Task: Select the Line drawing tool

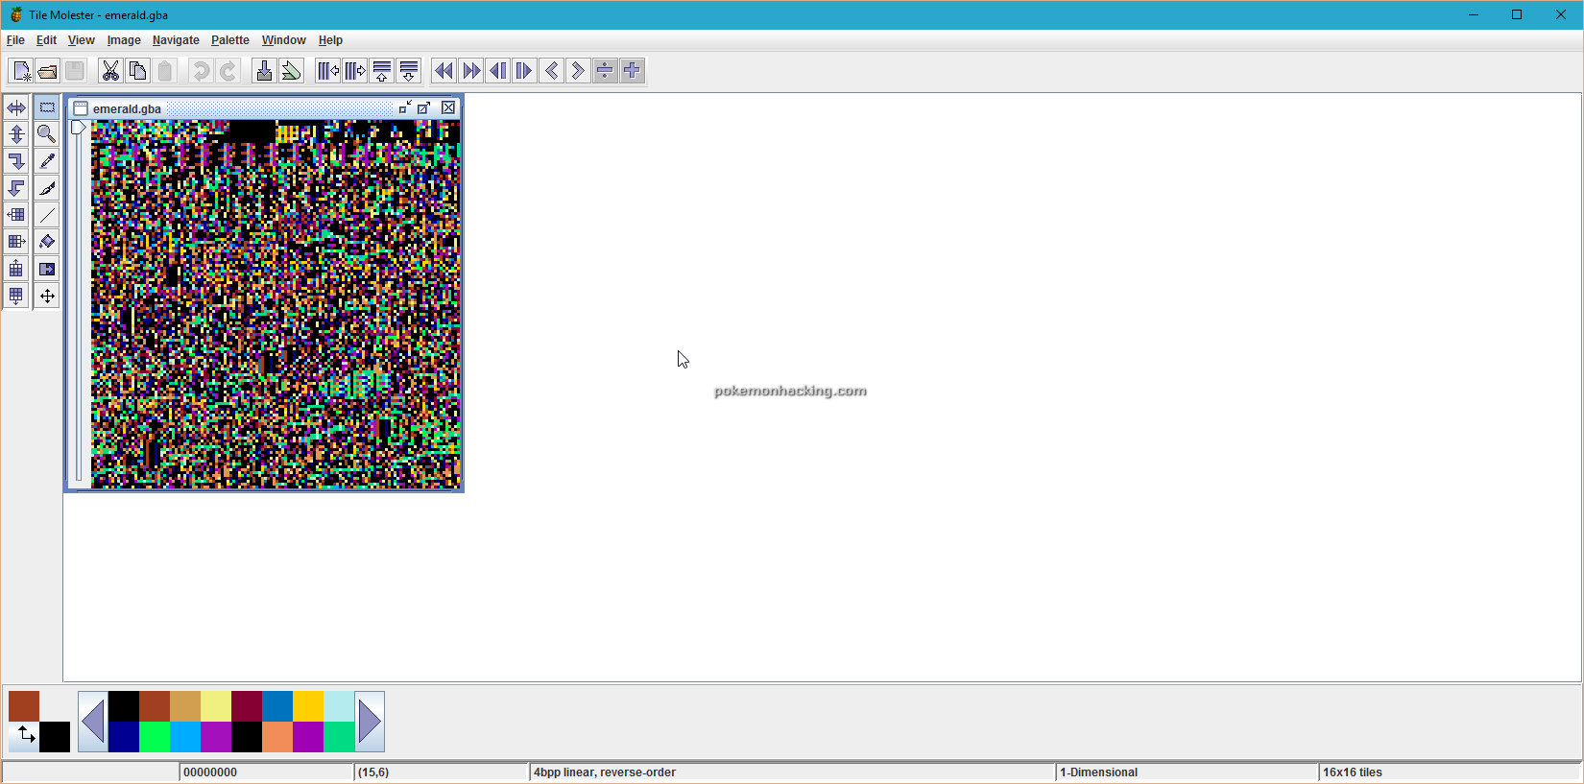Action: pyautogui.click(x=47, y=215)
